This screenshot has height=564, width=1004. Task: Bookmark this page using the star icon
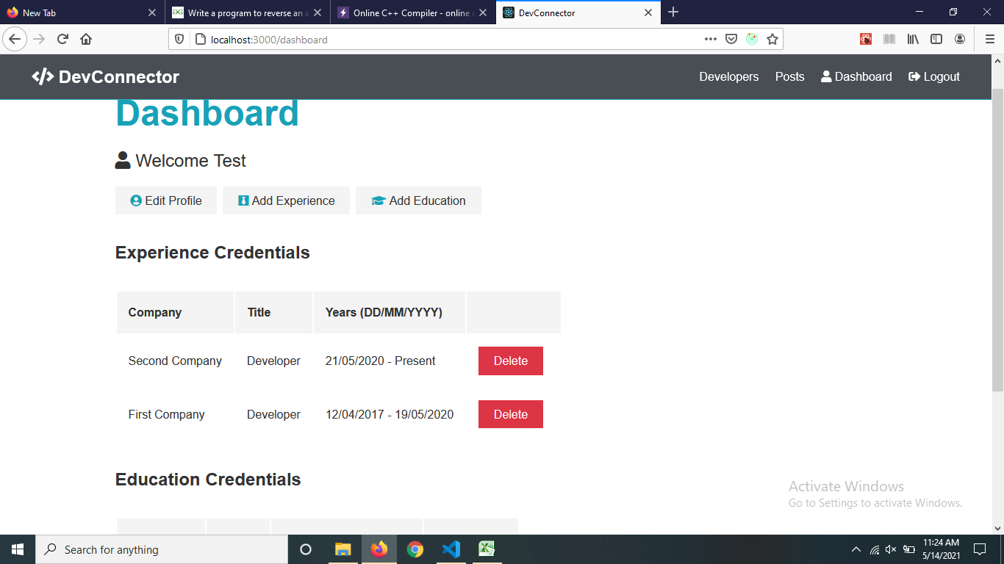tap(772, 39)
